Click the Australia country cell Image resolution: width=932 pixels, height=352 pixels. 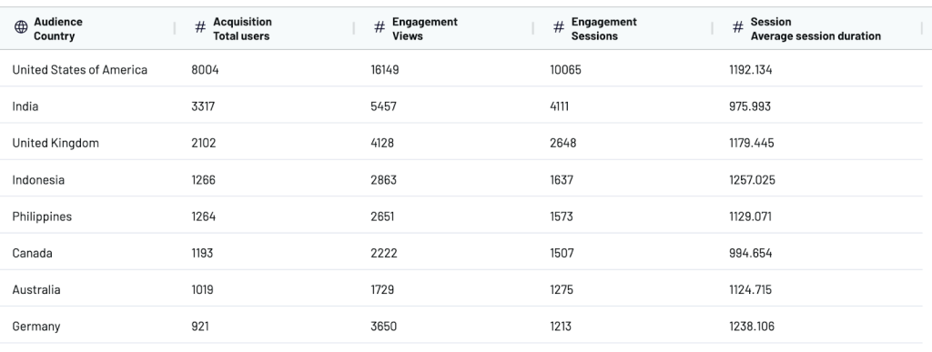pyautogui.click(x=36, y=289)
